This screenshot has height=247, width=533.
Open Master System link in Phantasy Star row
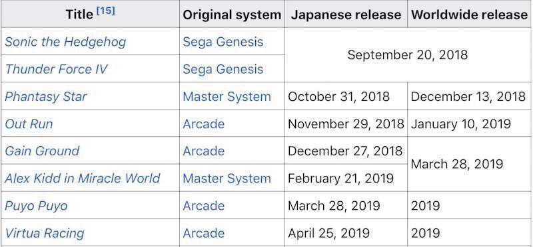pyautogui.click(x=227, y=96)
